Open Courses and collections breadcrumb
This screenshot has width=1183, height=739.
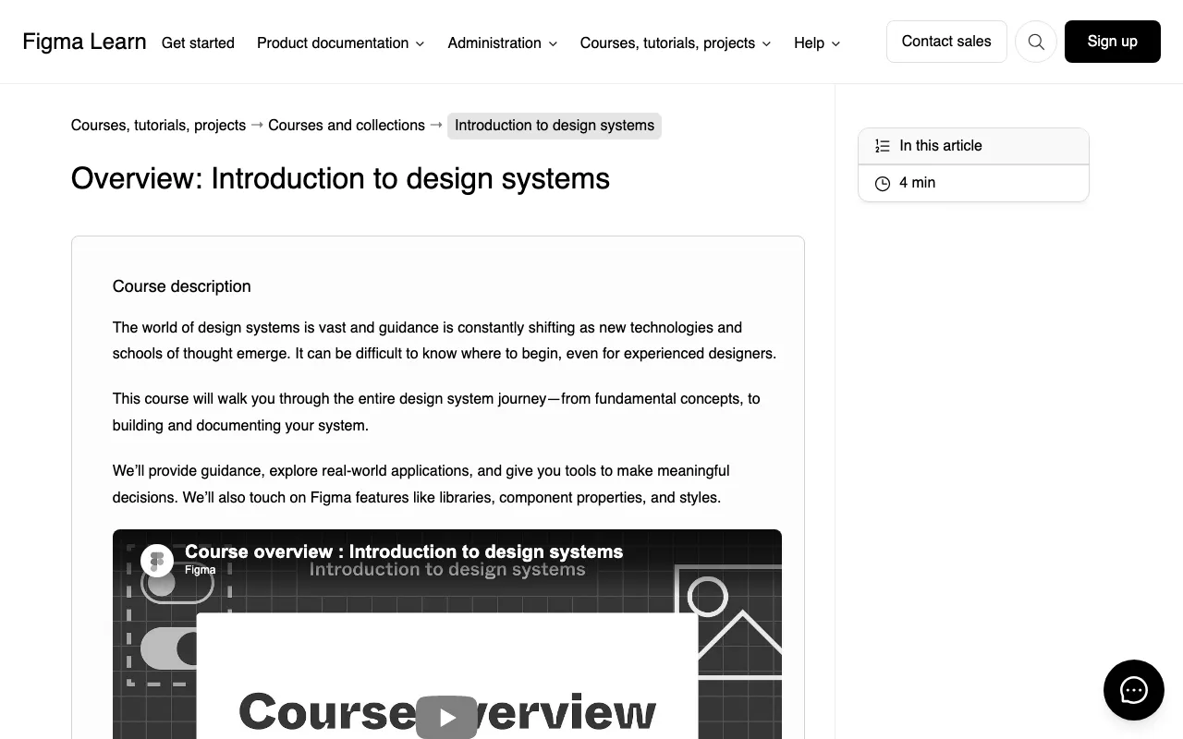tap(347, 126)
